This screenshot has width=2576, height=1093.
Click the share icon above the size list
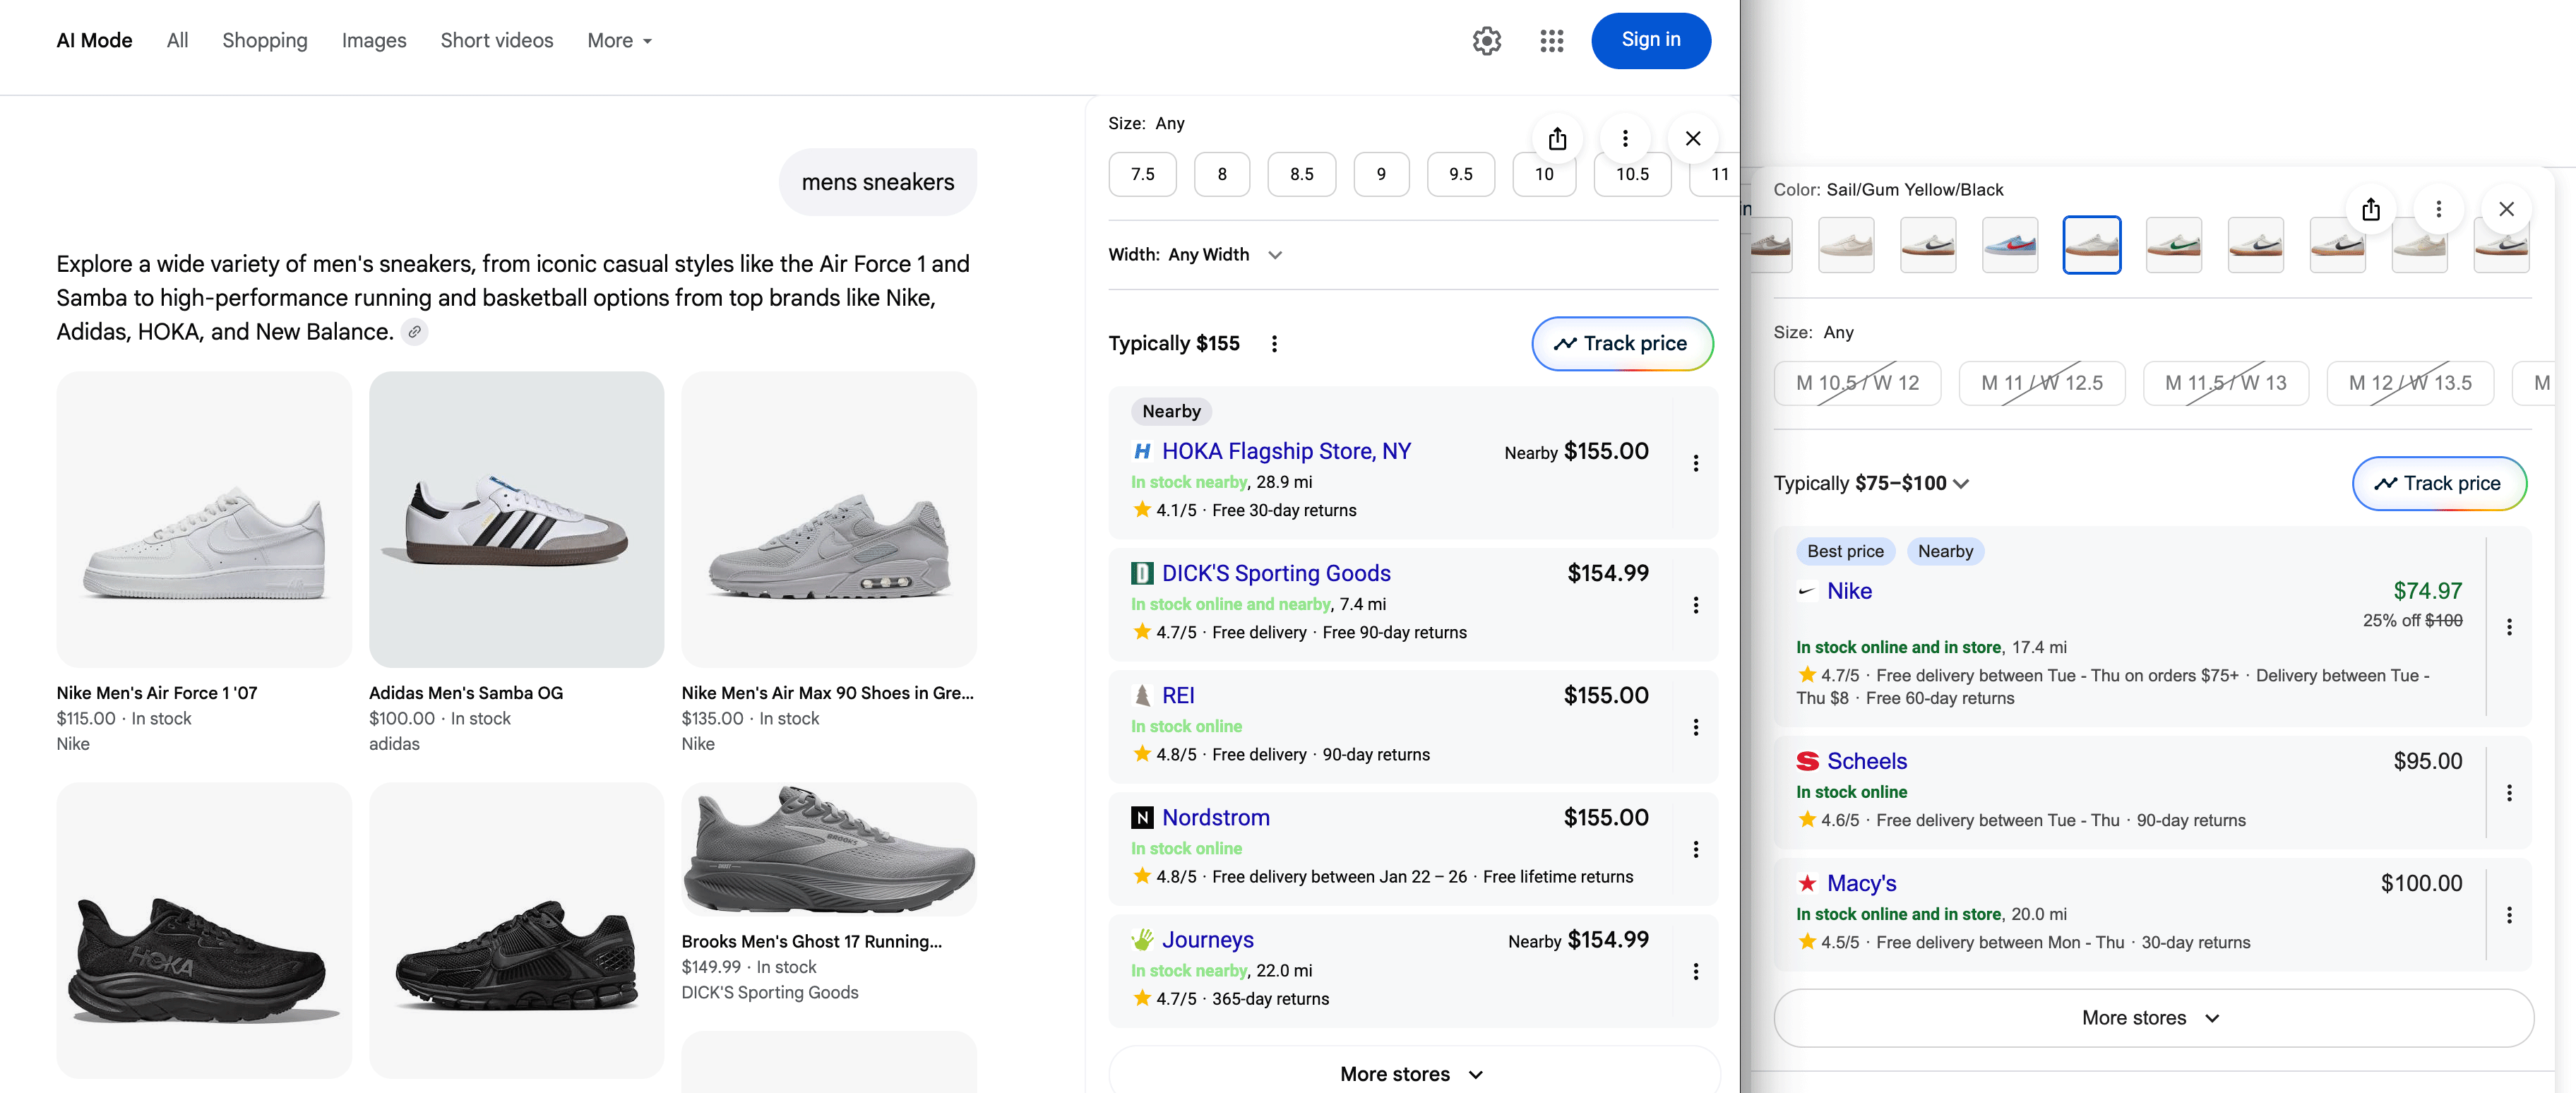coord(1557,138)
